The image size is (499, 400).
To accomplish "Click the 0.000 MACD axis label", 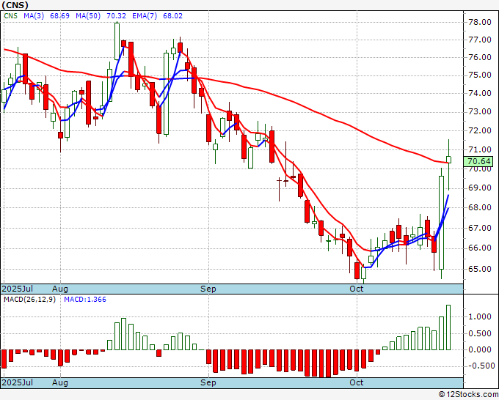I will 480,349.
